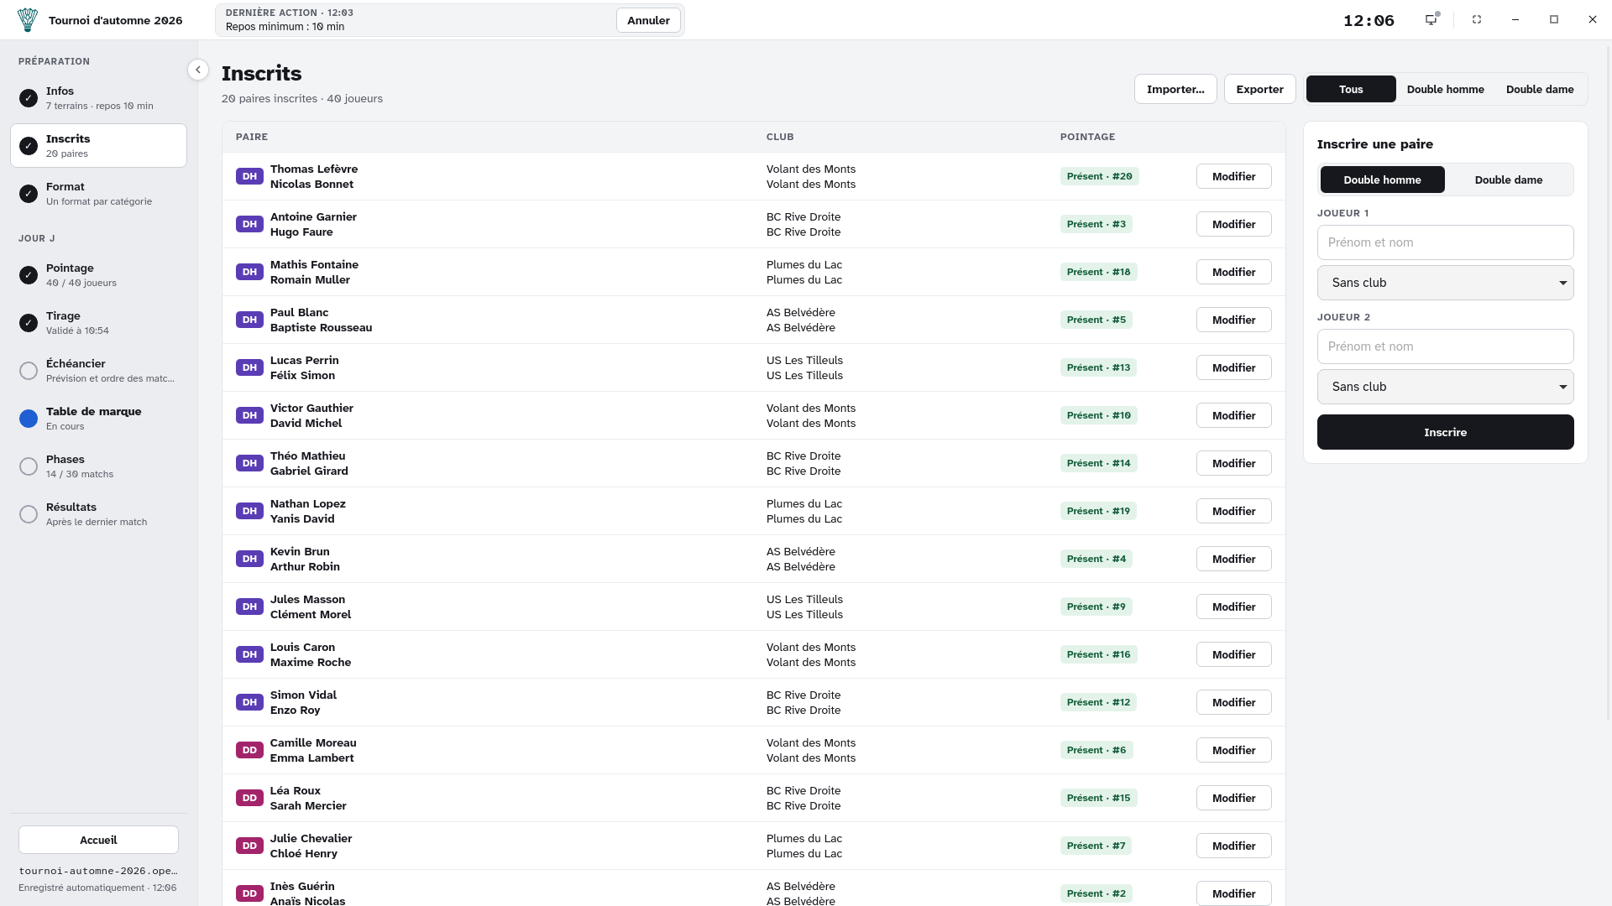This screenshot has width=1612, height=906.
Task: Click Modifier for Victor Gauthier pair
Action: pos(1233,415)
